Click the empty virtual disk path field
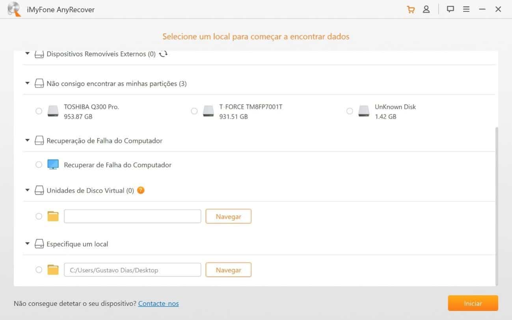 (x=132, y=216)
